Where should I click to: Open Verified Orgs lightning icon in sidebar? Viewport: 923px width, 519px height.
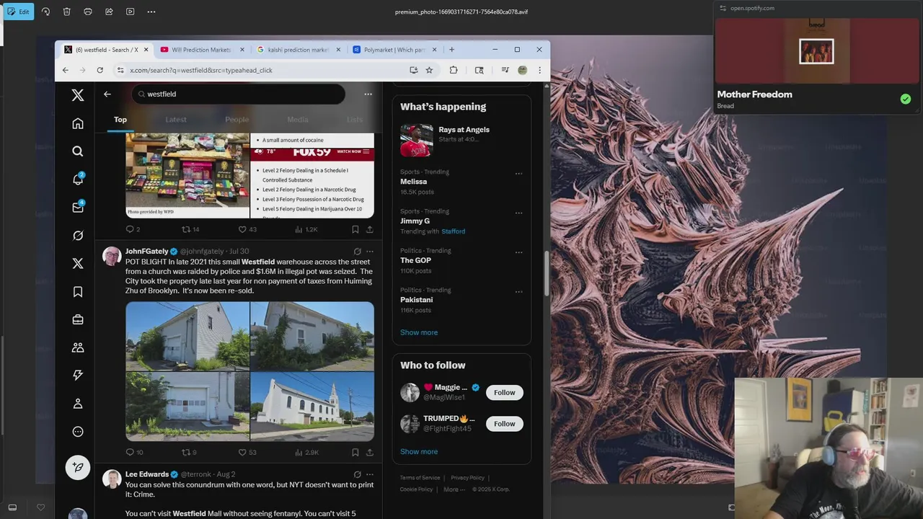click(78, 375)
